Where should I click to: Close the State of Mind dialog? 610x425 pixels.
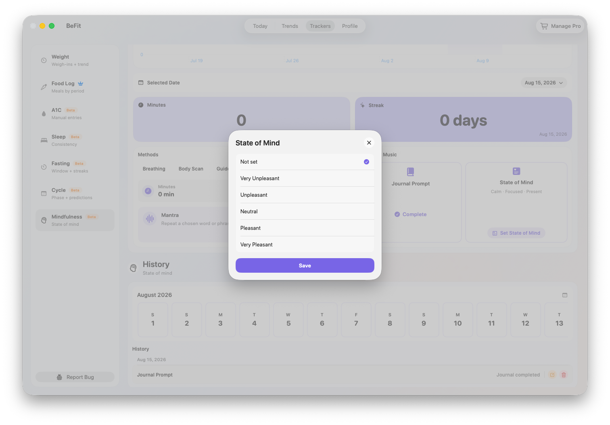click(x=369, y=143)
